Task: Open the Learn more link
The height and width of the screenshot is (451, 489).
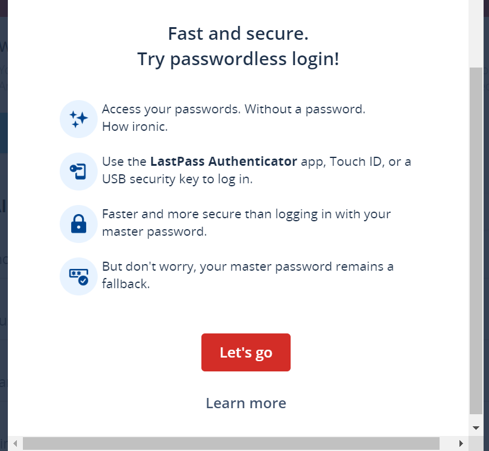Action: (246, 403)
